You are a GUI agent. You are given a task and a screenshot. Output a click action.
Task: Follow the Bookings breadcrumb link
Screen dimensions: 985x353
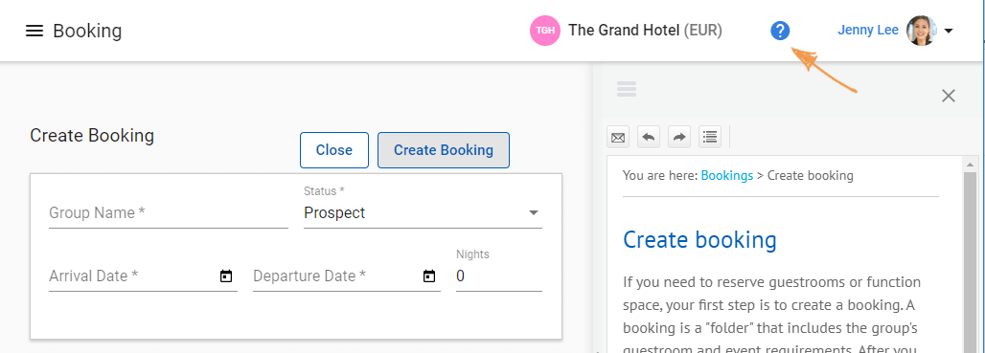pyautogui.click(x=727, y=176)
